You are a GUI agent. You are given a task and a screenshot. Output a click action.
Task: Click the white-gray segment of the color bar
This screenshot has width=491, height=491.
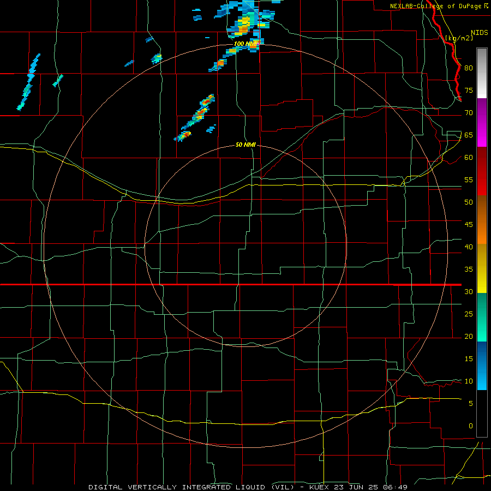pyautogui.click(x=482, y=73)
